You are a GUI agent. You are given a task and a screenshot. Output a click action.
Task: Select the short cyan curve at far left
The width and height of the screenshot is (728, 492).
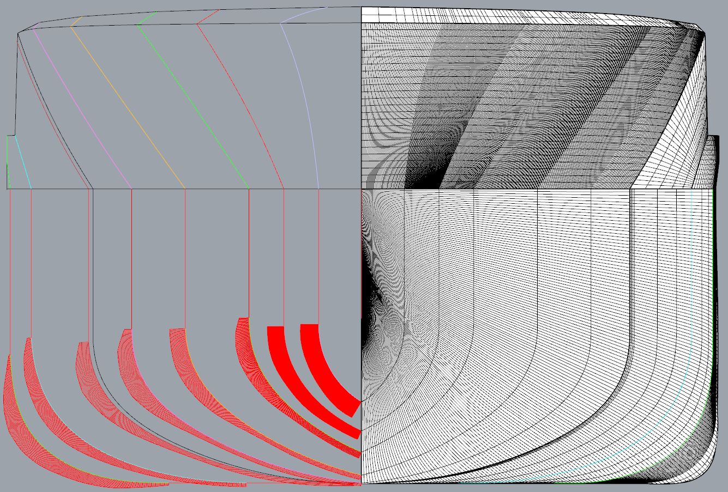(x=23, y=162)
